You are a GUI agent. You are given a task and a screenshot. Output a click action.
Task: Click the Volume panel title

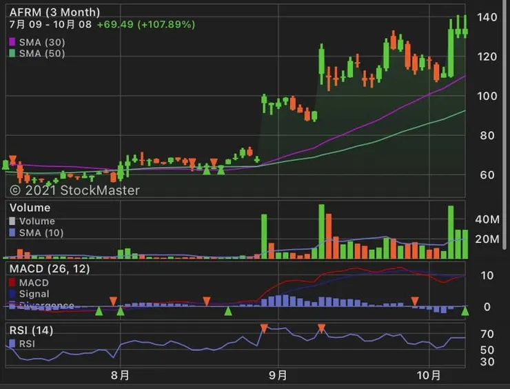(x=30, y=208)
